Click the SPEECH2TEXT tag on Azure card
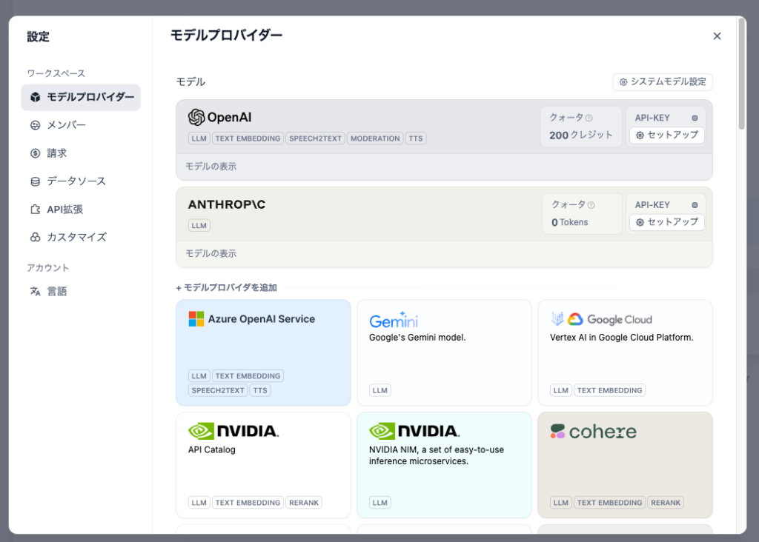759x542 pixels. pyautogui.click(x=218, y=391)
